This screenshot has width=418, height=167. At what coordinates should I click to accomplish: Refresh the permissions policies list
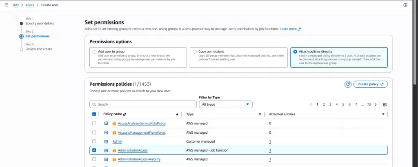[x=348, y=84]
